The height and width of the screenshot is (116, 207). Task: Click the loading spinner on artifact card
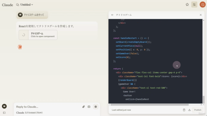(x=24, y=35)
